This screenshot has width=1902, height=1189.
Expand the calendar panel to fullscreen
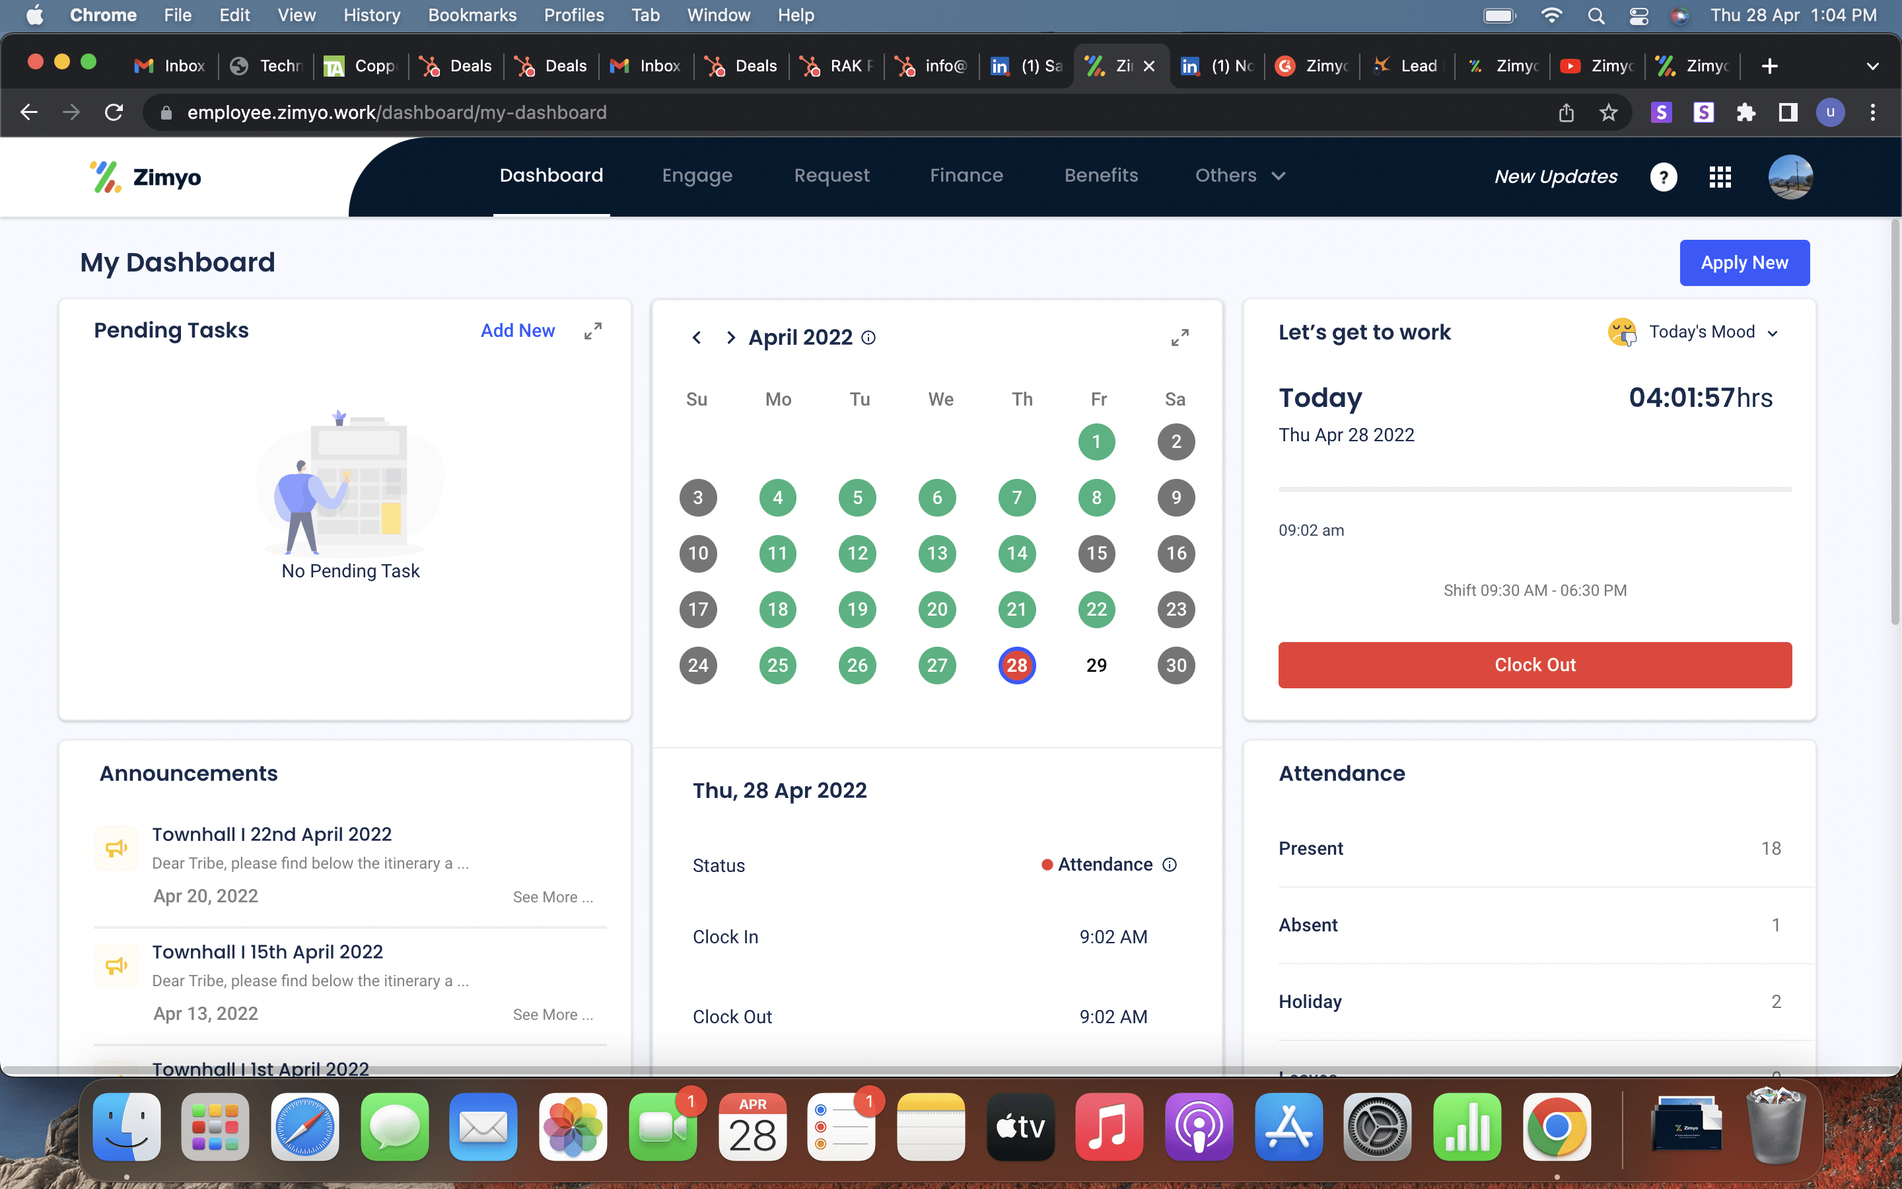(x=1180, y=338)
